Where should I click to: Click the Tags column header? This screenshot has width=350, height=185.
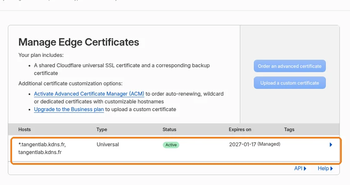[289, 129]
